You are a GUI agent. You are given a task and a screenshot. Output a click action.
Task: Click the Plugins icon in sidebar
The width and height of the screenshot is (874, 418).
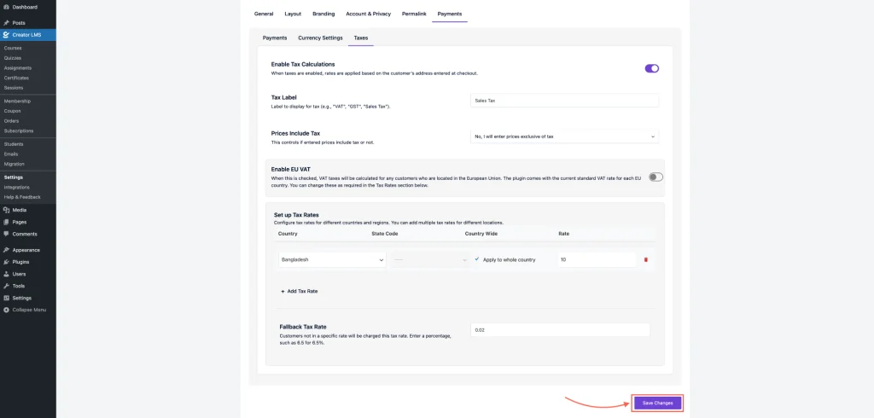tap(7, 262)
